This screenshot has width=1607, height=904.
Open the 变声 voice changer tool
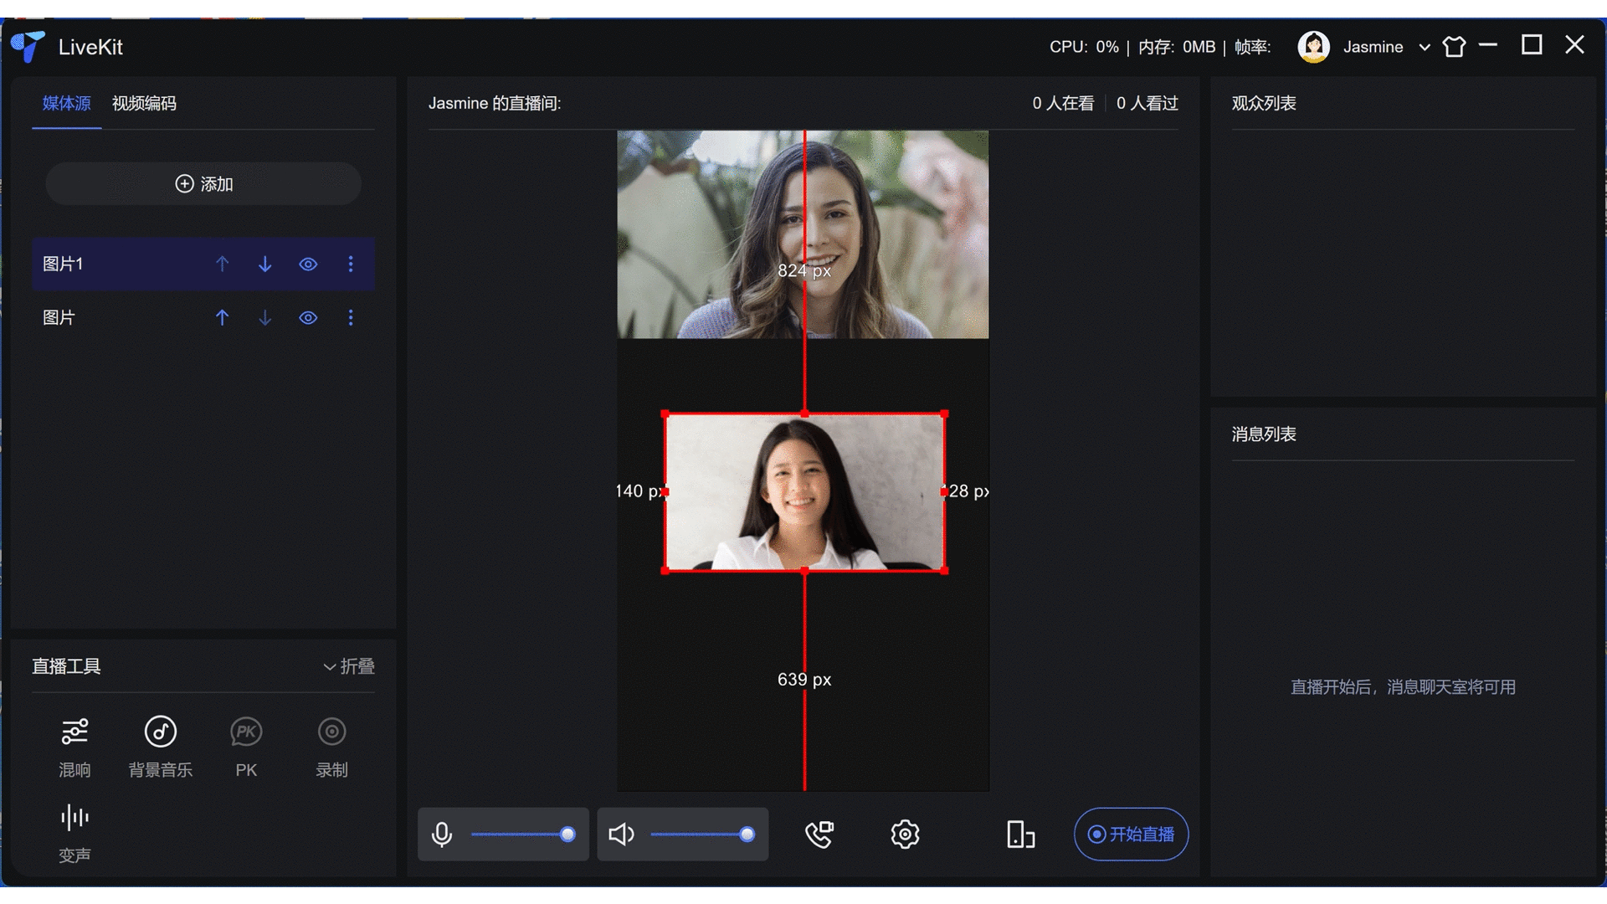(x=74, y=818)
